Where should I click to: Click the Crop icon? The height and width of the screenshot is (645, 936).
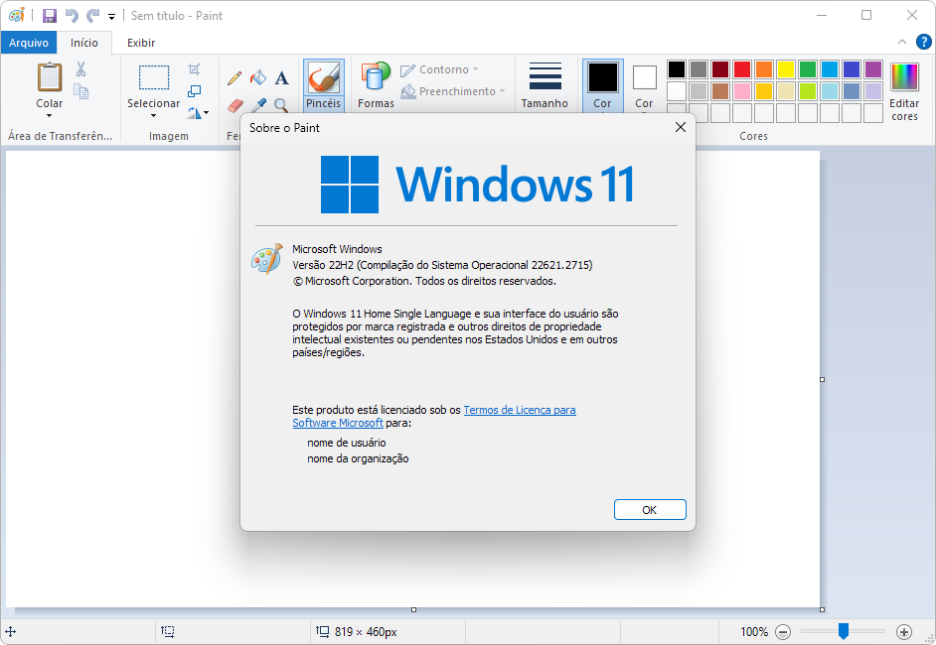pos(194,69)
